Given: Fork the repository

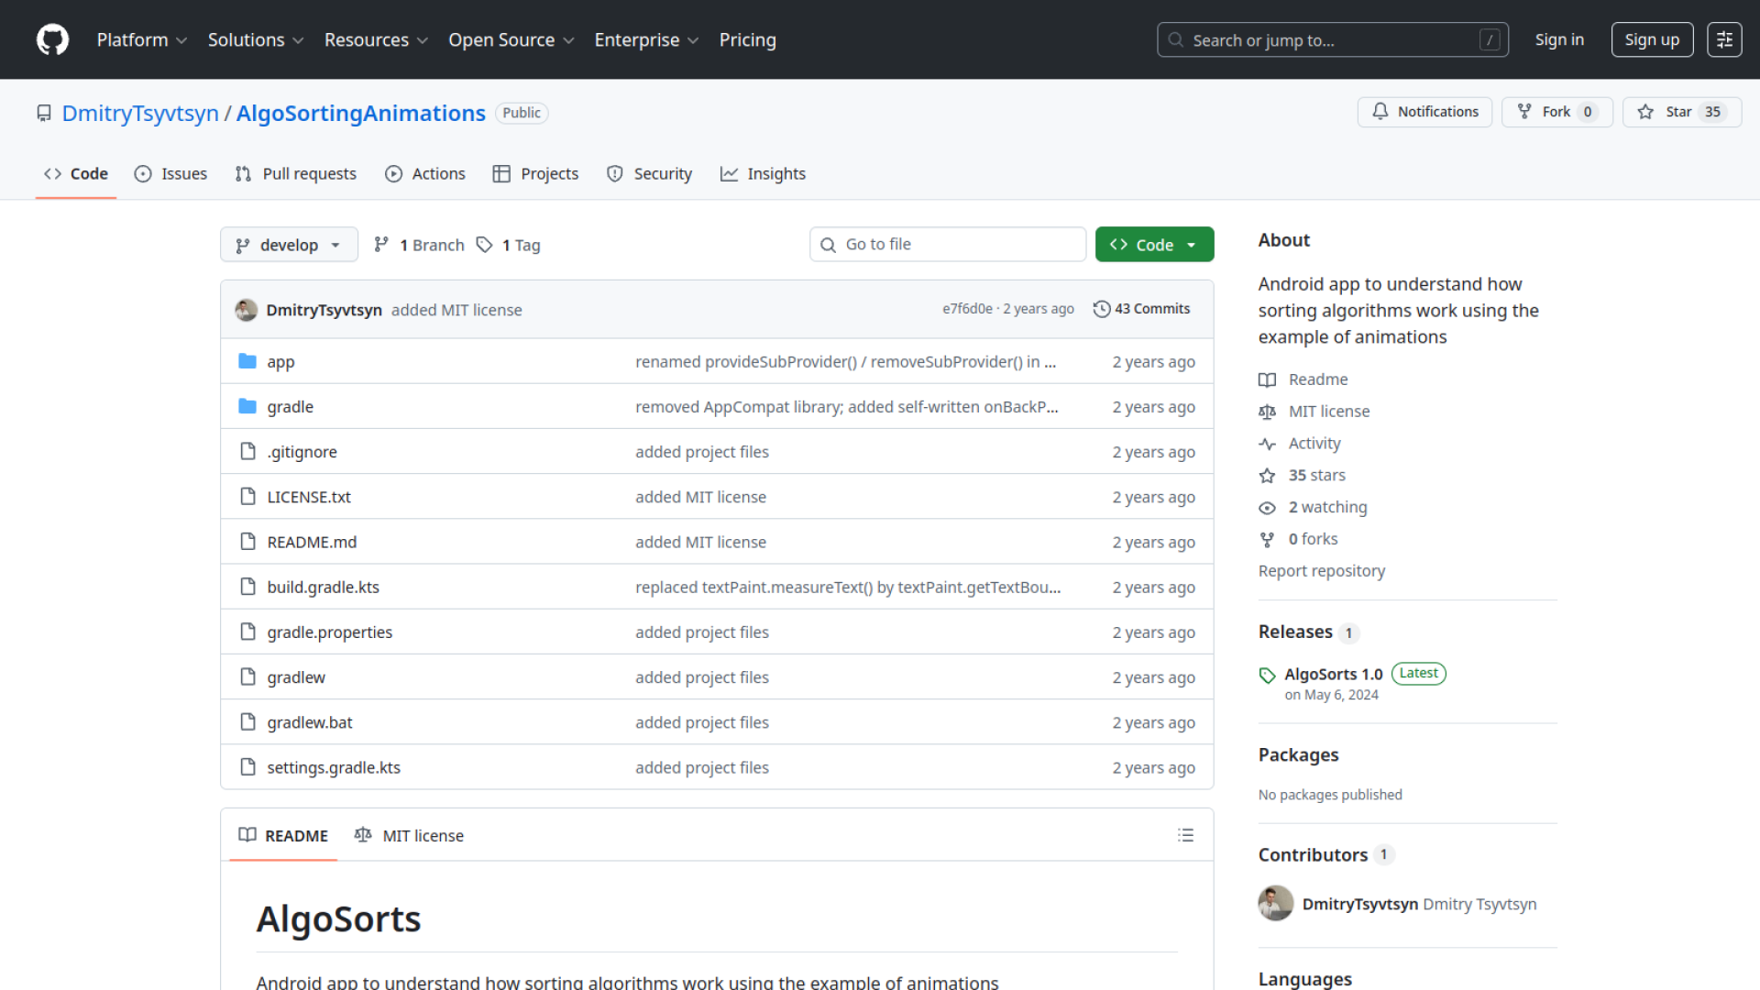Looking at the screenshot, I should (1556, 112).
